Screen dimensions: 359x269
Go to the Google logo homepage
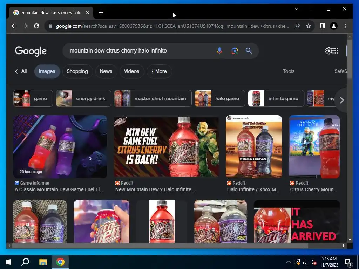coord(31,51)
